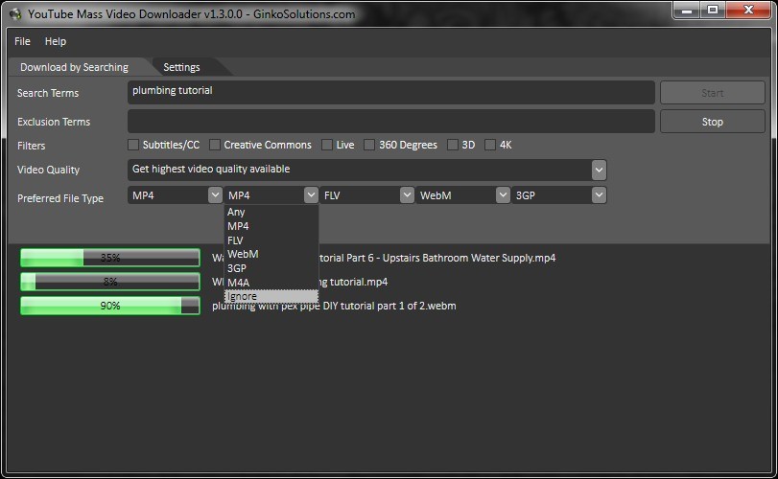This screenshot has width=778, height=479.
Task: Minimize the YouTube Mass Video Downloader window
Action: click(687, 10)
